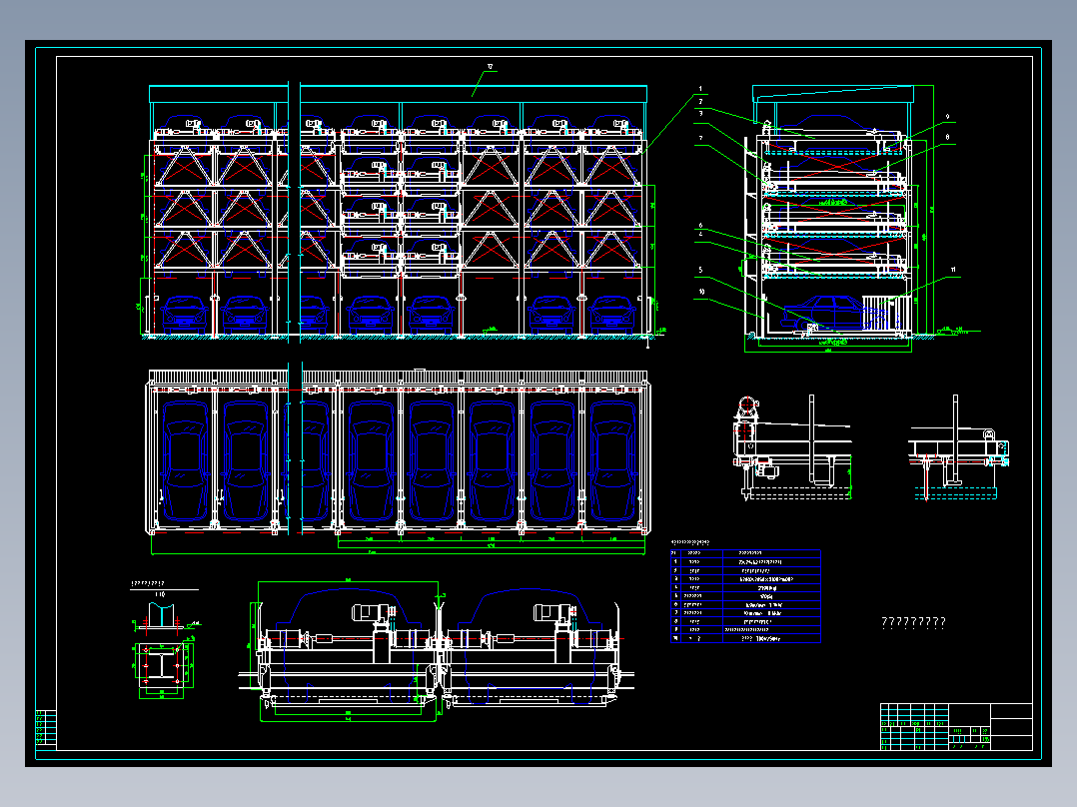Click callout number 12 above the front elevation roof
Screen dimensions: 1077x807
(491, 67)
